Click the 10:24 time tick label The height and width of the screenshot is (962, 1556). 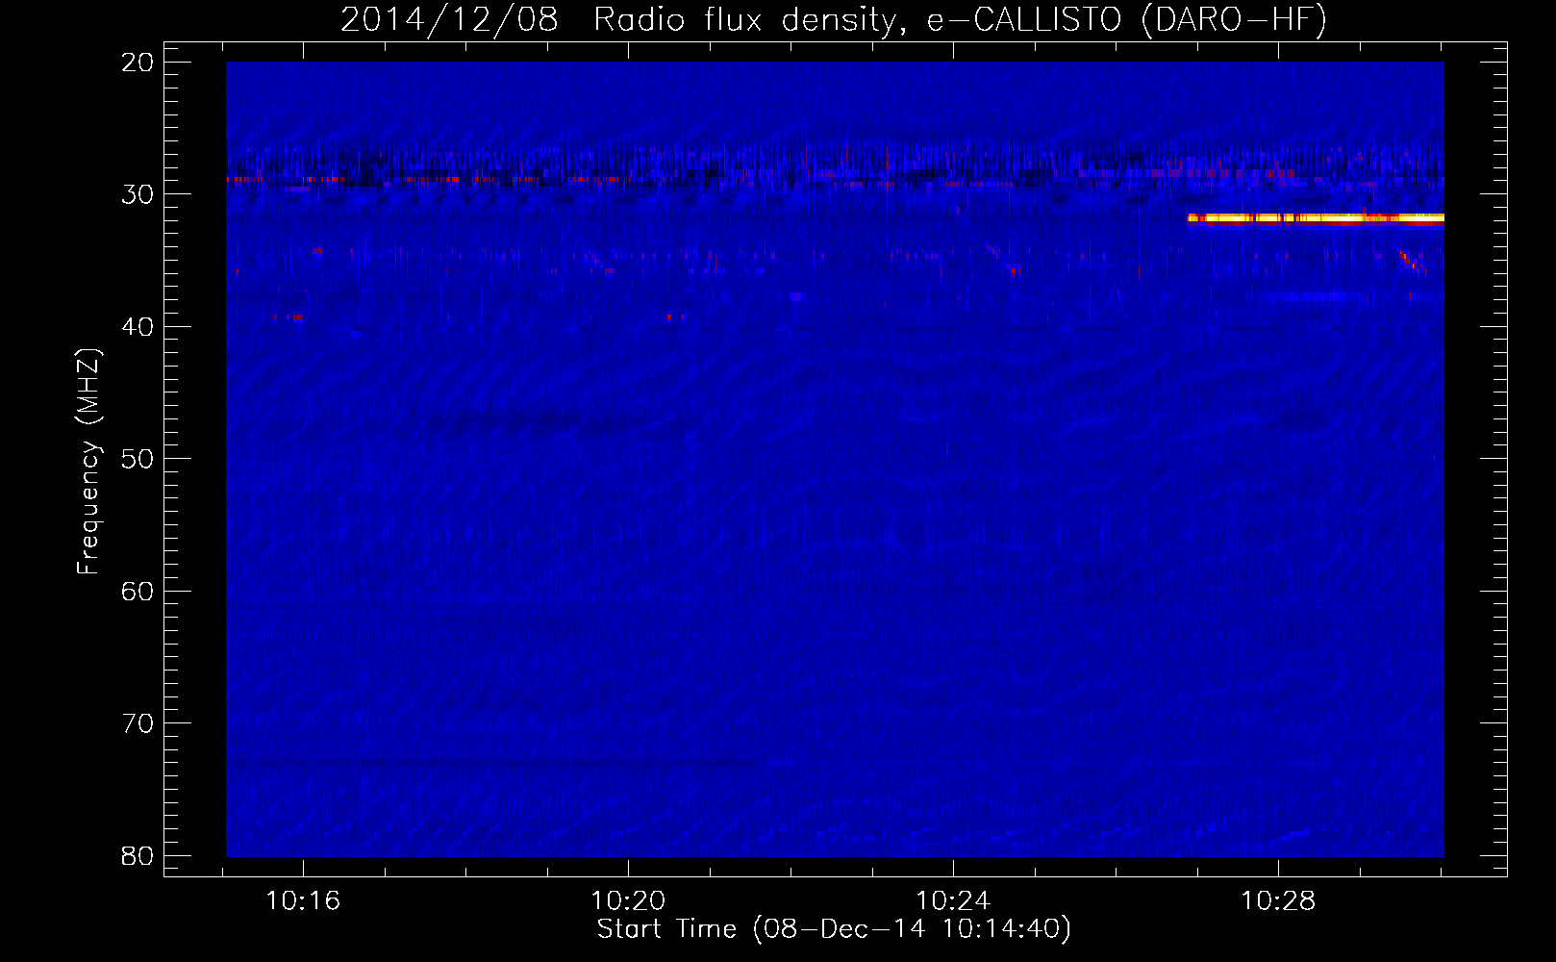coord(953,901)
